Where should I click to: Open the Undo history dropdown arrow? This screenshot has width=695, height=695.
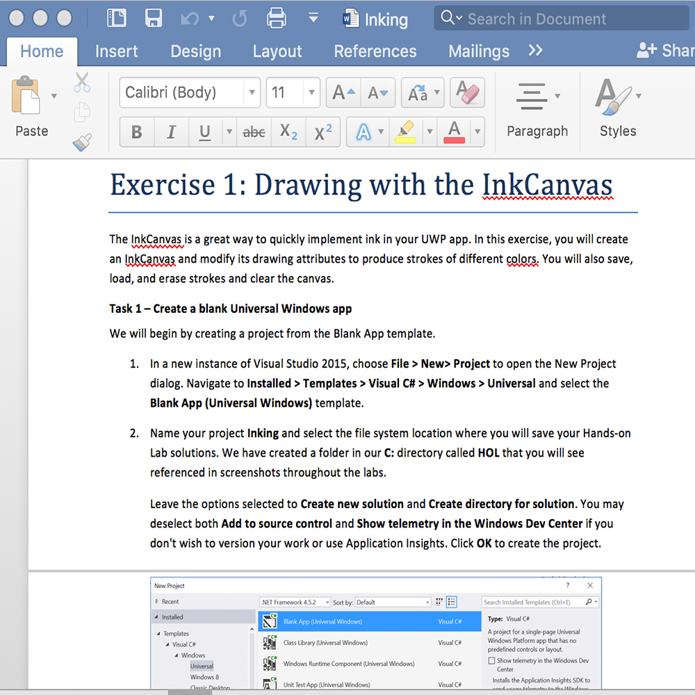[212, 19]
